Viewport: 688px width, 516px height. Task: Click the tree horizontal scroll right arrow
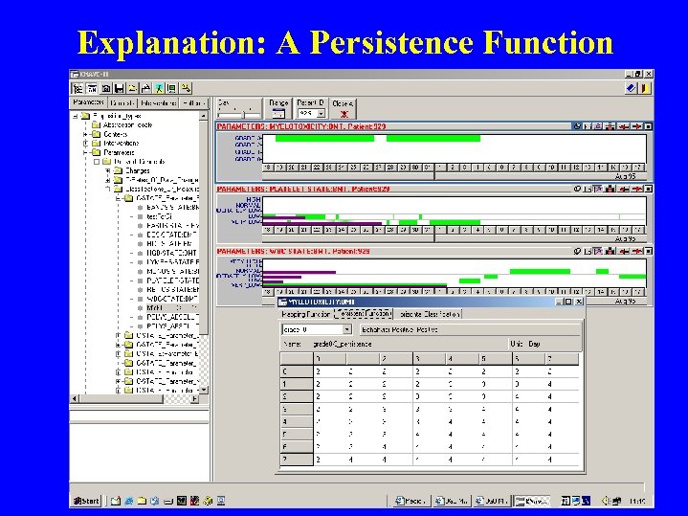pos(195,399)
